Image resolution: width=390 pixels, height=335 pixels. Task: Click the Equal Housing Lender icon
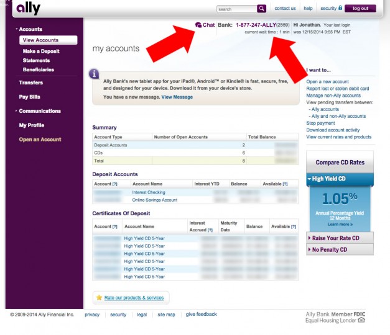point(361,320)
